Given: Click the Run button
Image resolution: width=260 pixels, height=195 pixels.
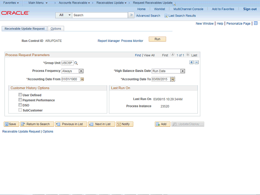Looking at the screenshot, I should coord(157,39).
